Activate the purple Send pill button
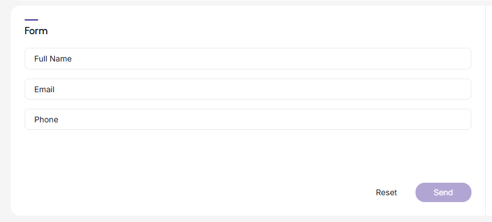 tap(443, 192)
